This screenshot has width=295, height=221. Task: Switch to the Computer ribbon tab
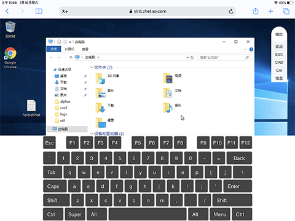point(69,49)
